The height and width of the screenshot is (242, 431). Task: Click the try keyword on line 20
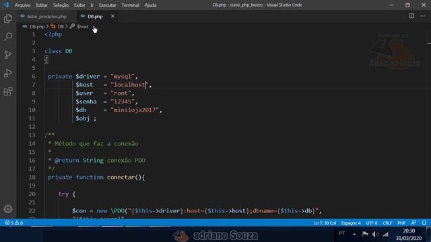pyautogui.click(x=63, y=194)
